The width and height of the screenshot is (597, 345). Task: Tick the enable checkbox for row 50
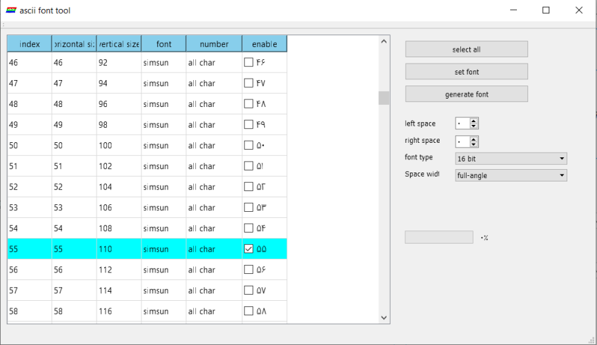pyautogui.click(x=248, y=146)
